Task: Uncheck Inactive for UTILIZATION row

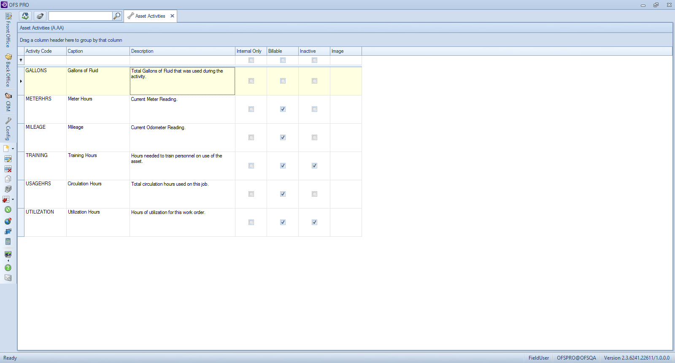Action: (314, 222)
